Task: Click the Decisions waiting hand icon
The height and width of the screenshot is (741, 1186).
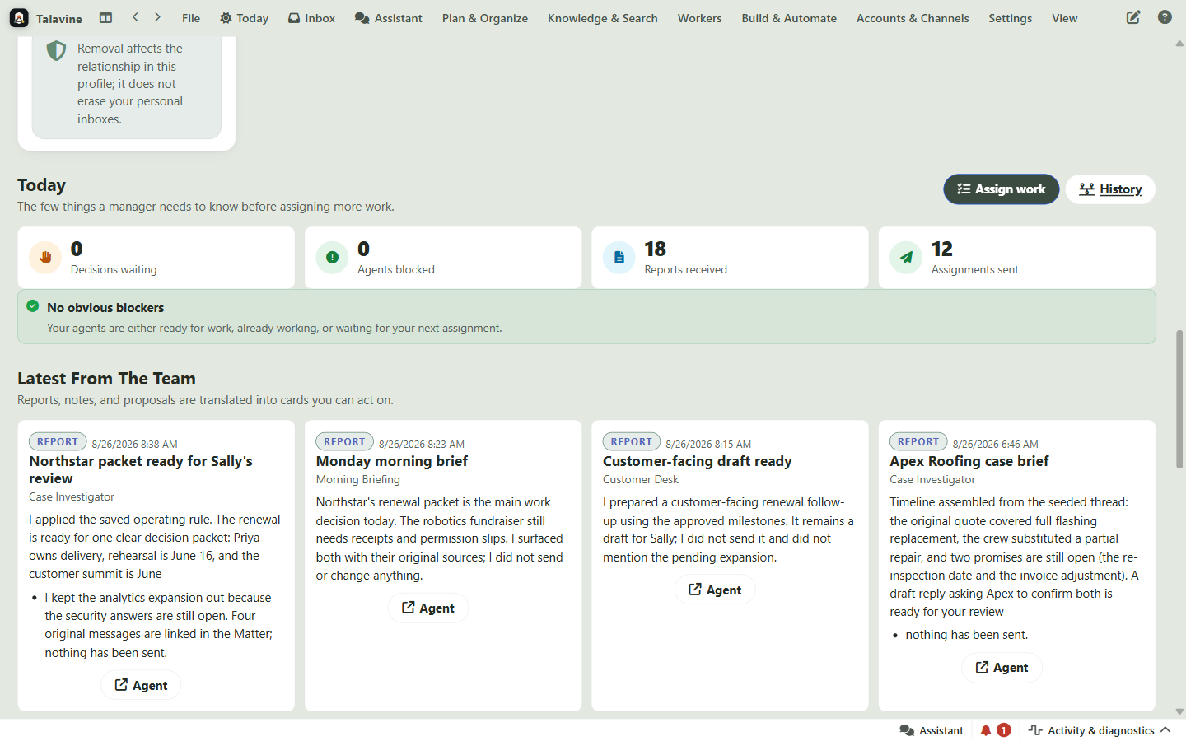Action: tap(45, 258)
